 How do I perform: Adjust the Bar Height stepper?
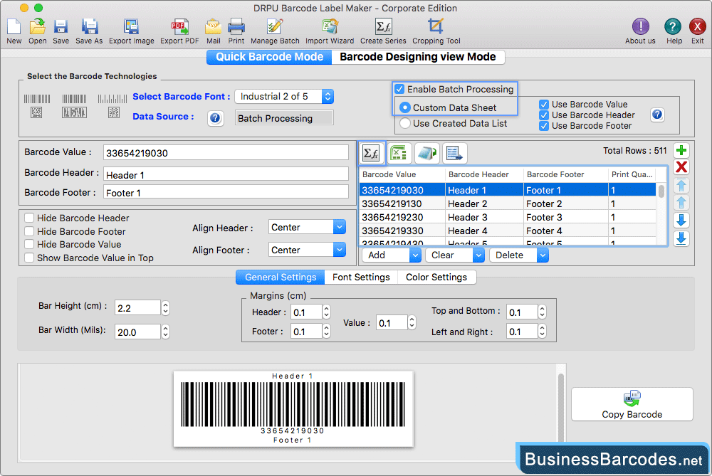(x=166, y=308)
